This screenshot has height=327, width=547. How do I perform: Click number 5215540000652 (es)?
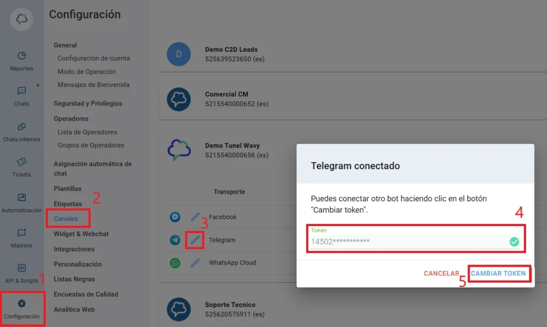237,104
